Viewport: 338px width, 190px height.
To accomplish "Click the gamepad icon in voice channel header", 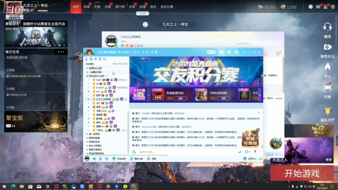I will (x=236, y=52).
